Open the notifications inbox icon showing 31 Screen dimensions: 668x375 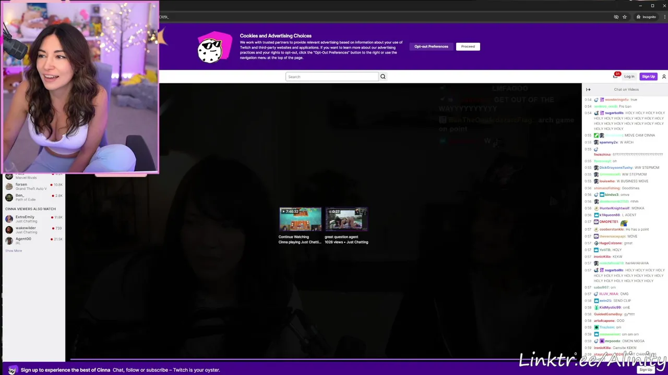pyautogui.click(x=616, y=76)
